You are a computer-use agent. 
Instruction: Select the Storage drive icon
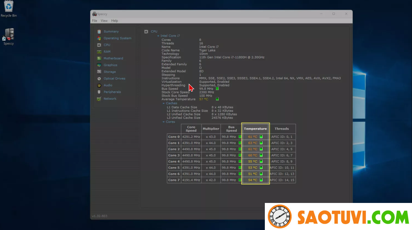(99, 72)
